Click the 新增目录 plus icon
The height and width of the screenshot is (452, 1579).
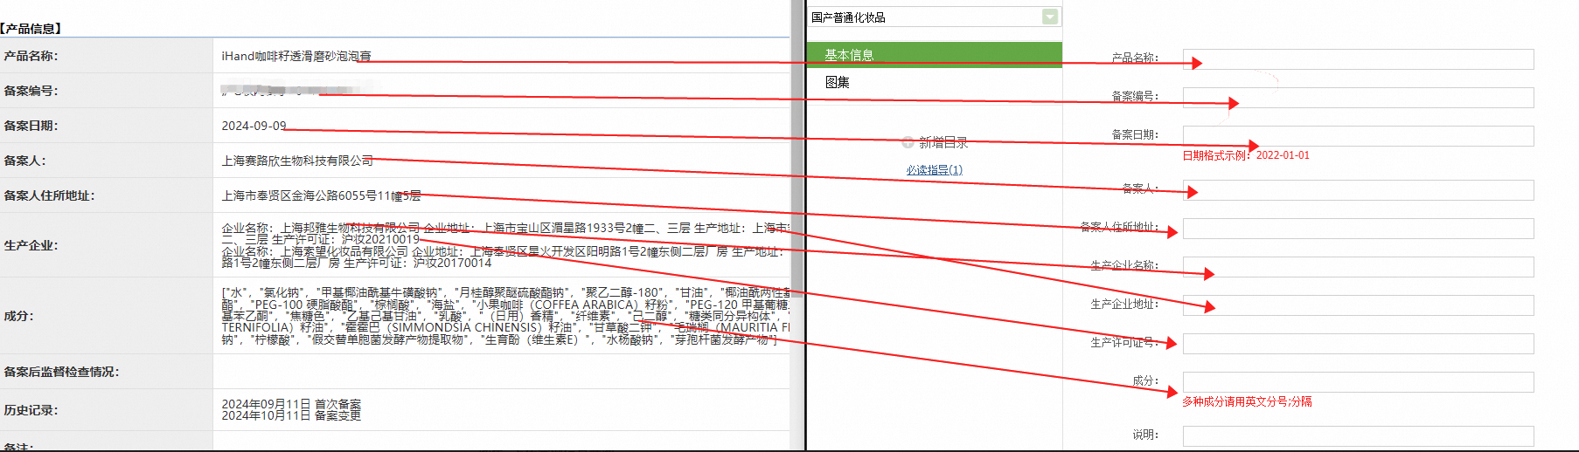[x=908, y=142]
